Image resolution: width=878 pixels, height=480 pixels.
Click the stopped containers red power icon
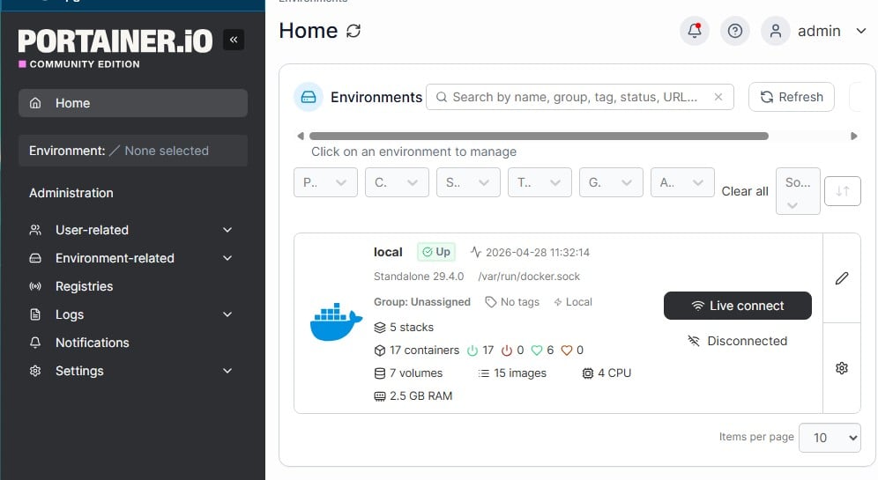tap(507, 351)
